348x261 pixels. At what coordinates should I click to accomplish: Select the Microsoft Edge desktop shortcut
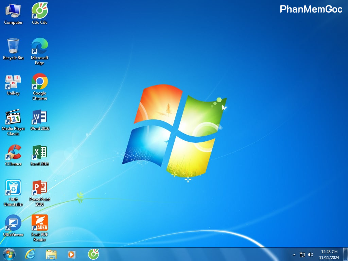pos(39,46)
